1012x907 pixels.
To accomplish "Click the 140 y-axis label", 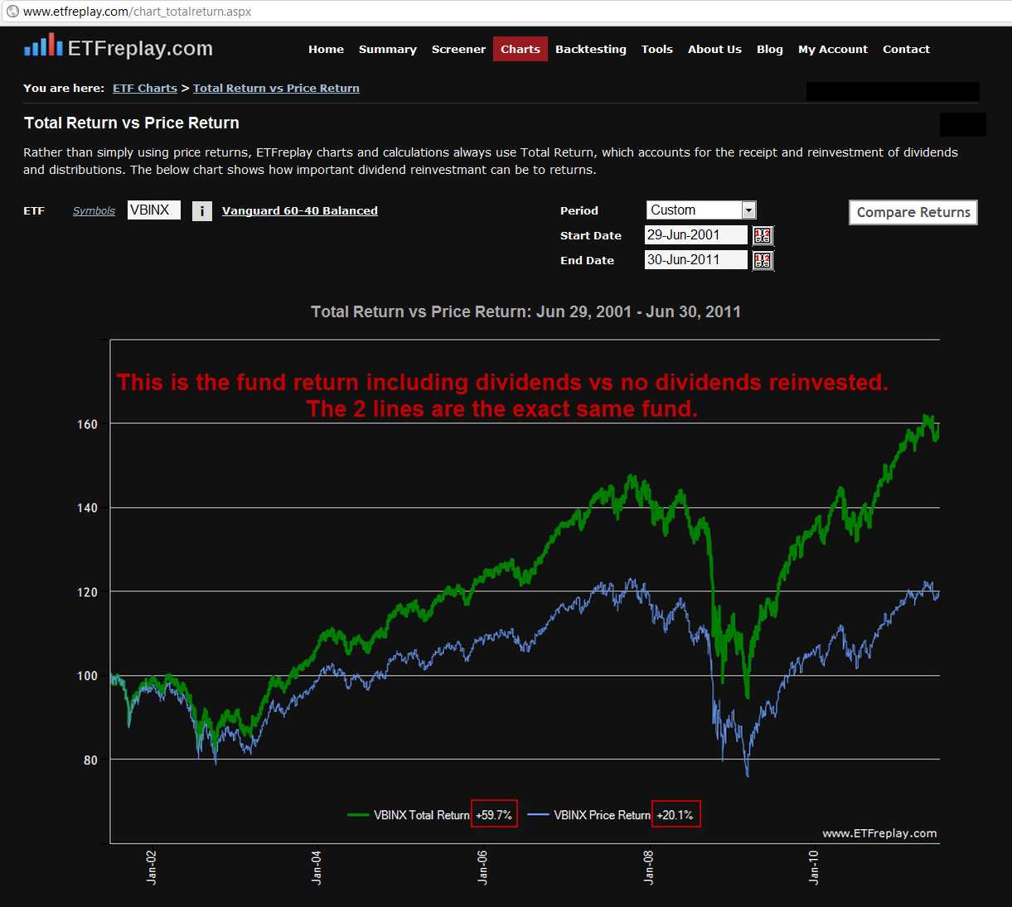I will (87, 508).
